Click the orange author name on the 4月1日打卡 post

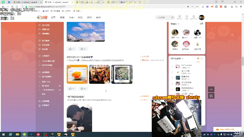pyautogui.click(x=145, y=57)
